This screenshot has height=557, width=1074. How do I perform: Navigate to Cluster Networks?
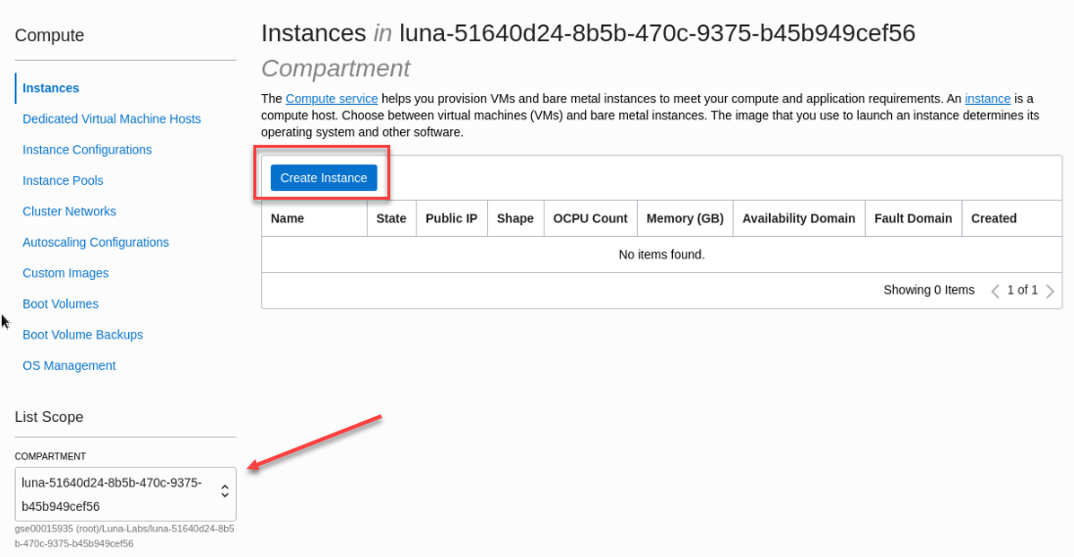point(69,211)
